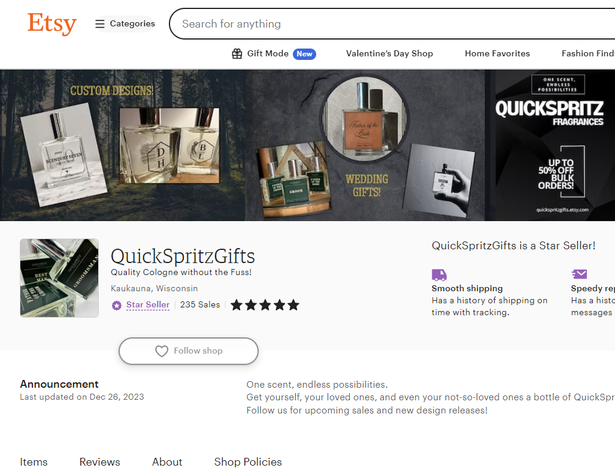Click the QuickSpritzGifts shop avatar image
Viewport: 615px width, 474px height.
click(59, 278)
